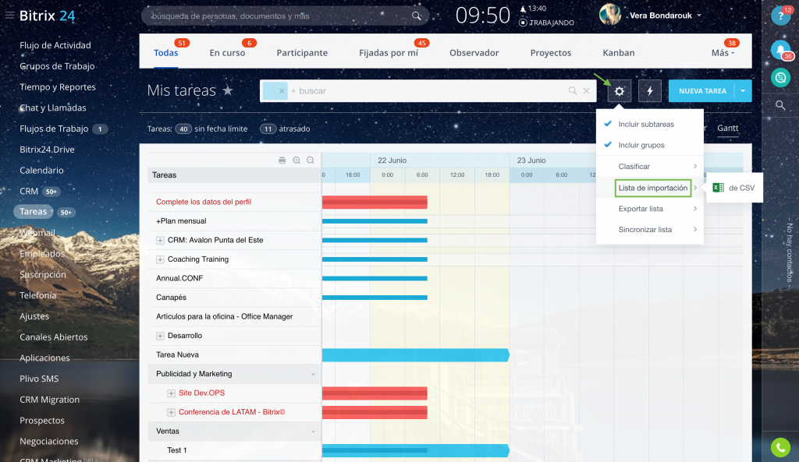Screen dimensions: 799x462
Task: Open the help question mark icon
Action: 780,16
